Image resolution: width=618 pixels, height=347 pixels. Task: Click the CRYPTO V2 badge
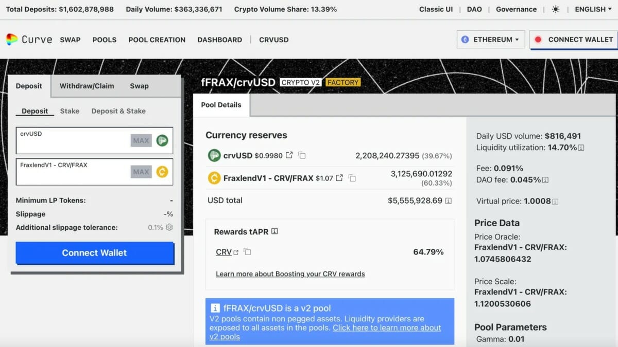point(301,82)
